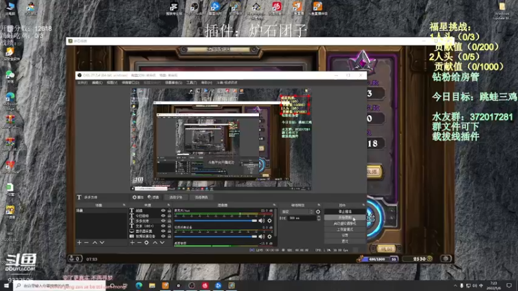Toggle lock of 今日目标 source

(169, 216)
